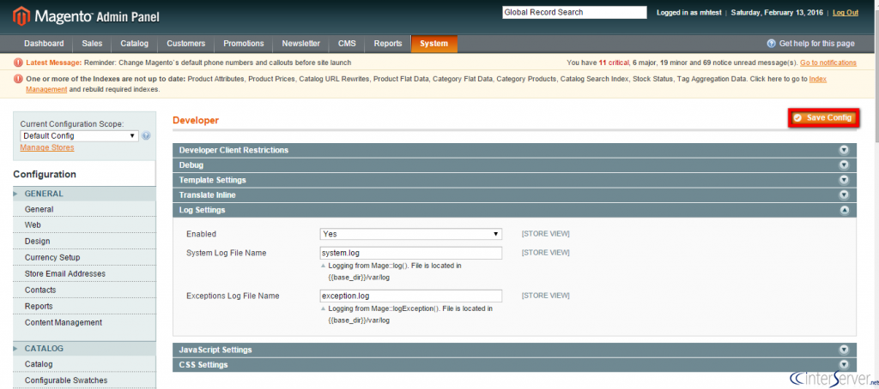Click the help icon beside configuration scope dropdown
The image size is (879, 389).
tap(146, 135)
